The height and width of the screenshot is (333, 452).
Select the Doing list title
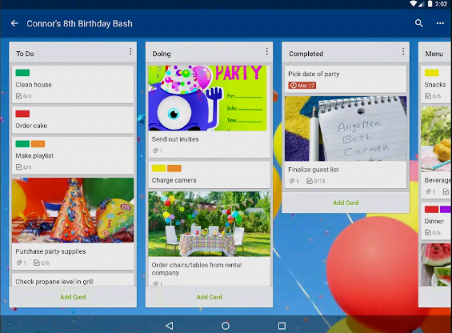click(162, 54)
